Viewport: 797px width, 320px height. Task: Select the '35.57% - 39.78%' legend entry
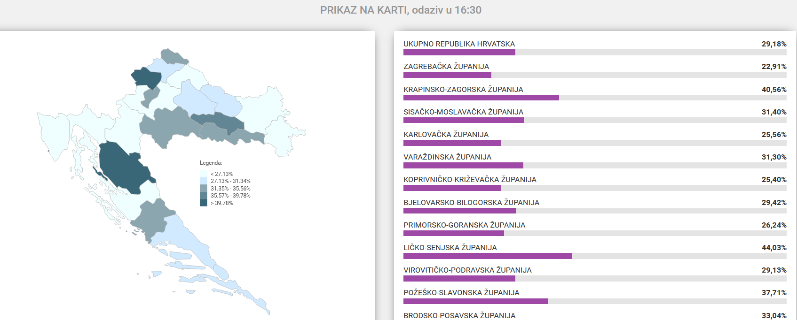coord(230,196)
